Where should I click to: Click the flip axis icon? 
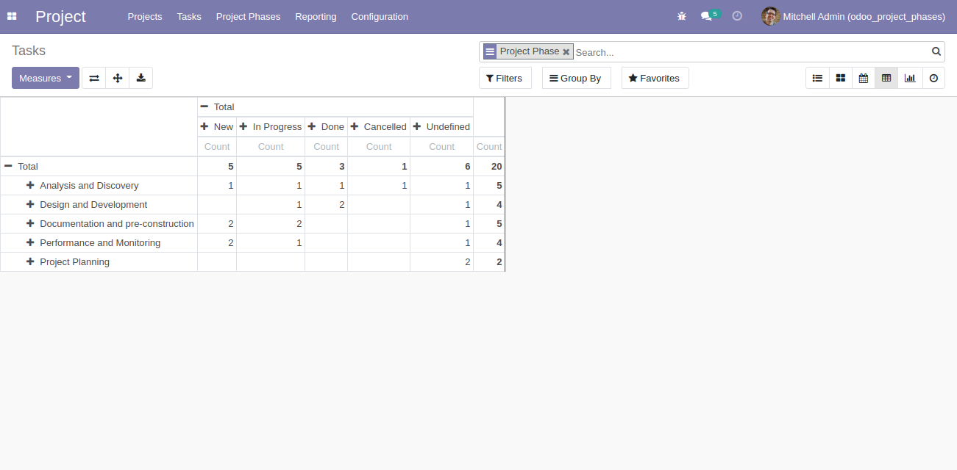(x=94, y=78)
